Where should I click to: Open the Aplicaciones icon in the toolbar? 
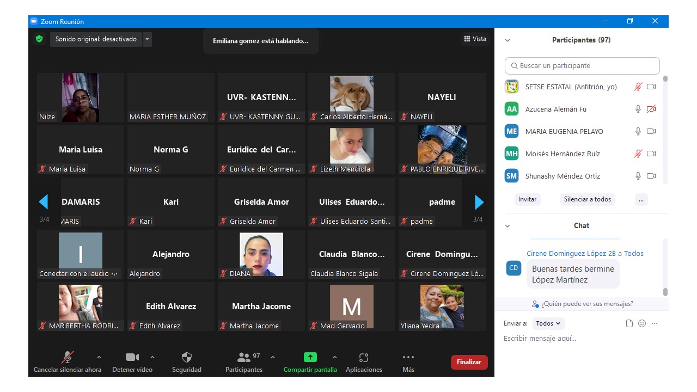point(364,357)
